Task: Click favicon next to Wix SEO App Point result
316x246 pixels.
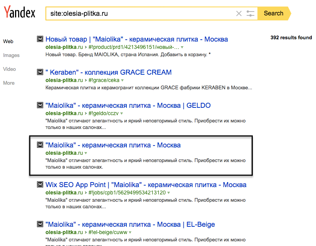Action: [x=40, y=184]
